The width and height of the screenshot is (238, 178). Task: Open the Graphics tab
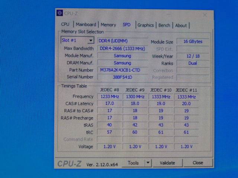(145, 25)
